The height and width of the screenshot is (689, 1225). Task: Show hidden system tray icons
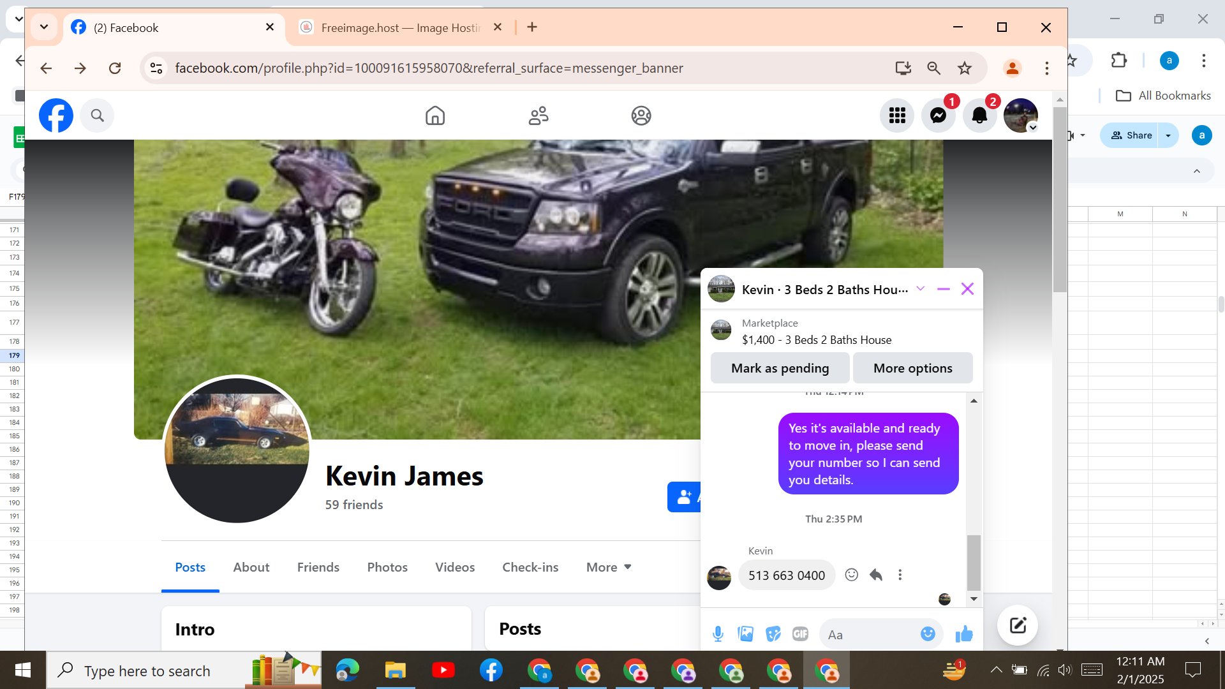tap(996, 670)
